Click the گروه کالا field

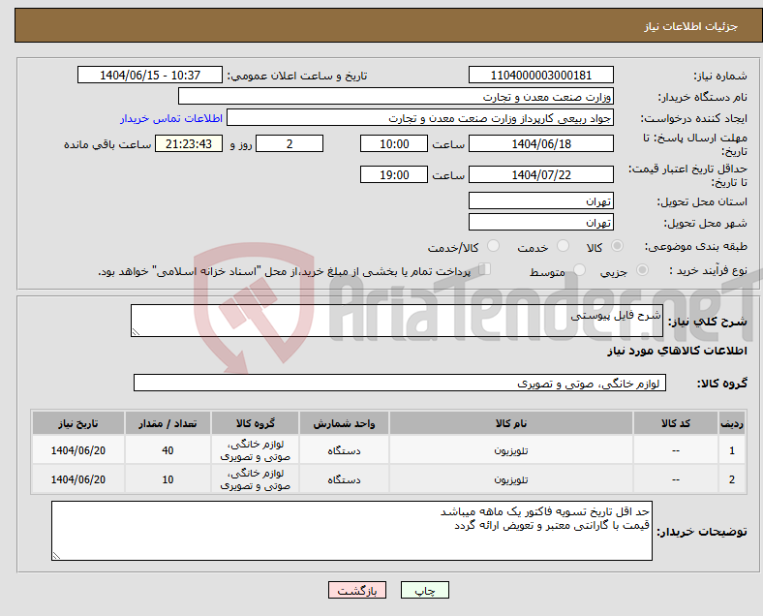tap(400, 383)
